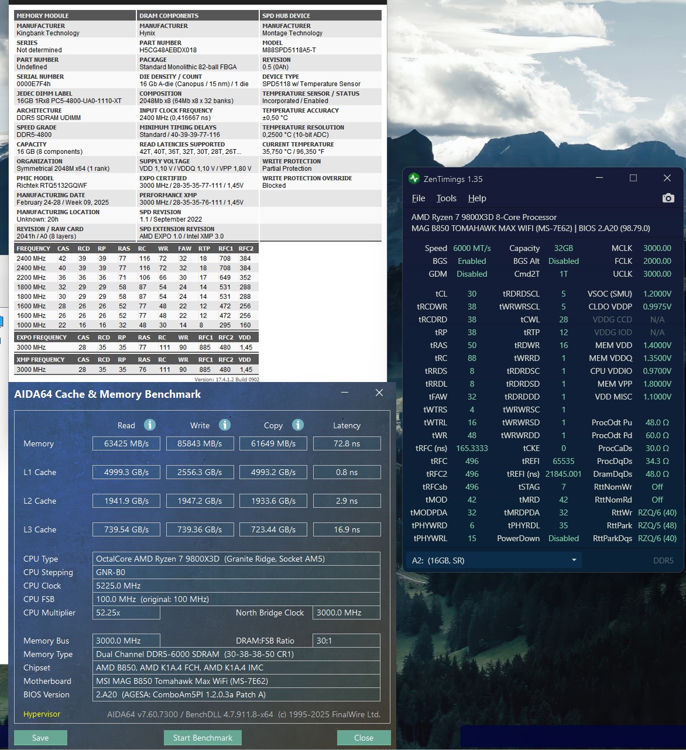Click the tREFI value 65535
The width and height of the screenshot is (686, 750).
click(x=563, y=461)
